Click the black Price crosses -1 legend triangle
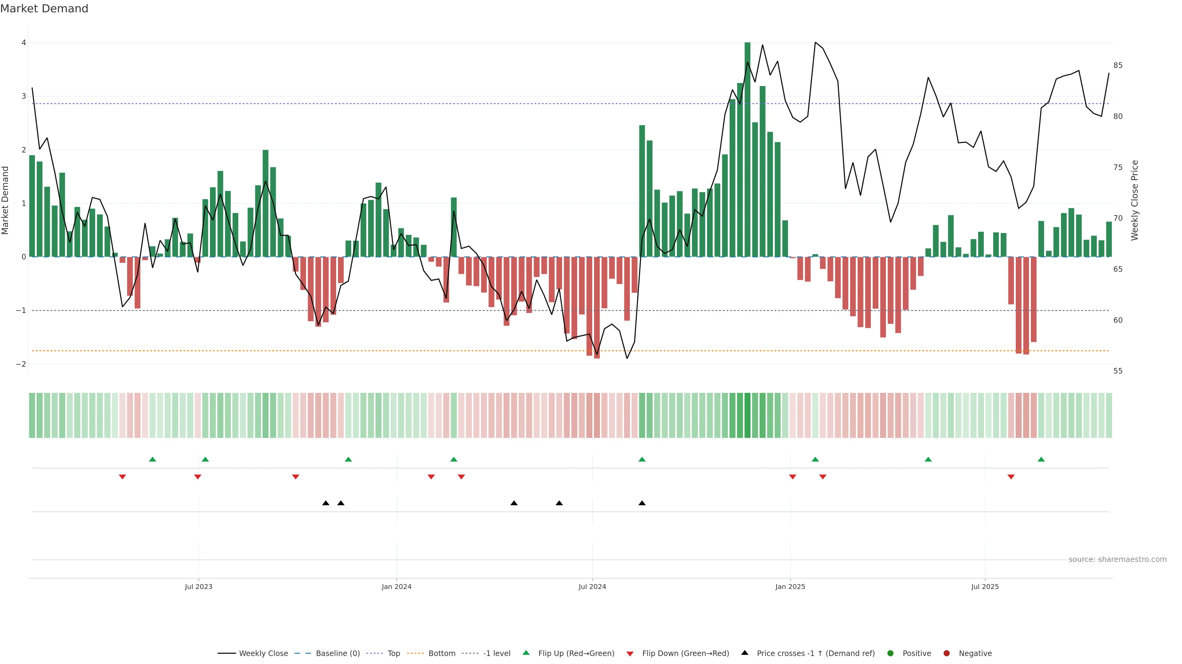 [x=745, y=653]
